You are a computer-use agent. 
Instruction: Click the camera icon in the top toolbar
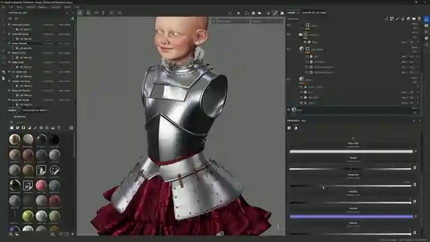[259, 13]
